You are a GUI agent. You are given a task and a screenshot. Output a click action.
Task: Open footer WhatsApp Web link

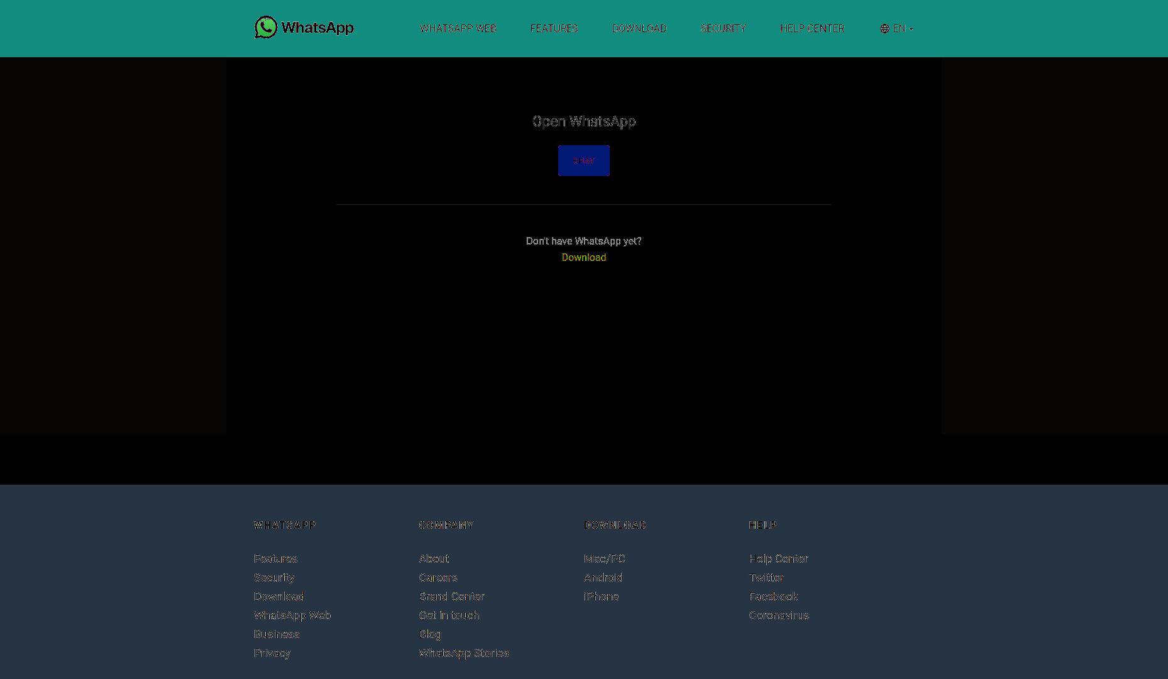[x=292, y=615]
